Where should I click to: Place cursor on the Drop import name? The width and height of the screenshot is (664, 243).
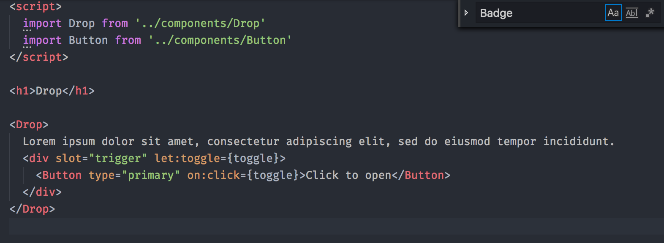tap(82, 23)
